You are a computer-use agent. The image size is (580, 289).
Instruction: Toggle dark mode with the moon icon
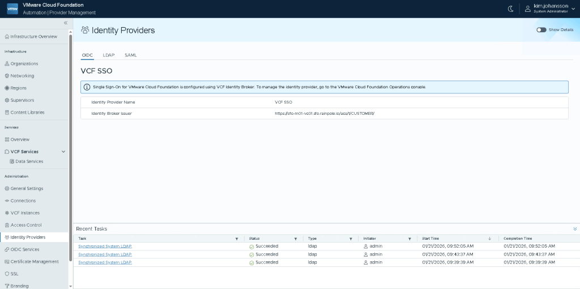[x=510, y=8]
